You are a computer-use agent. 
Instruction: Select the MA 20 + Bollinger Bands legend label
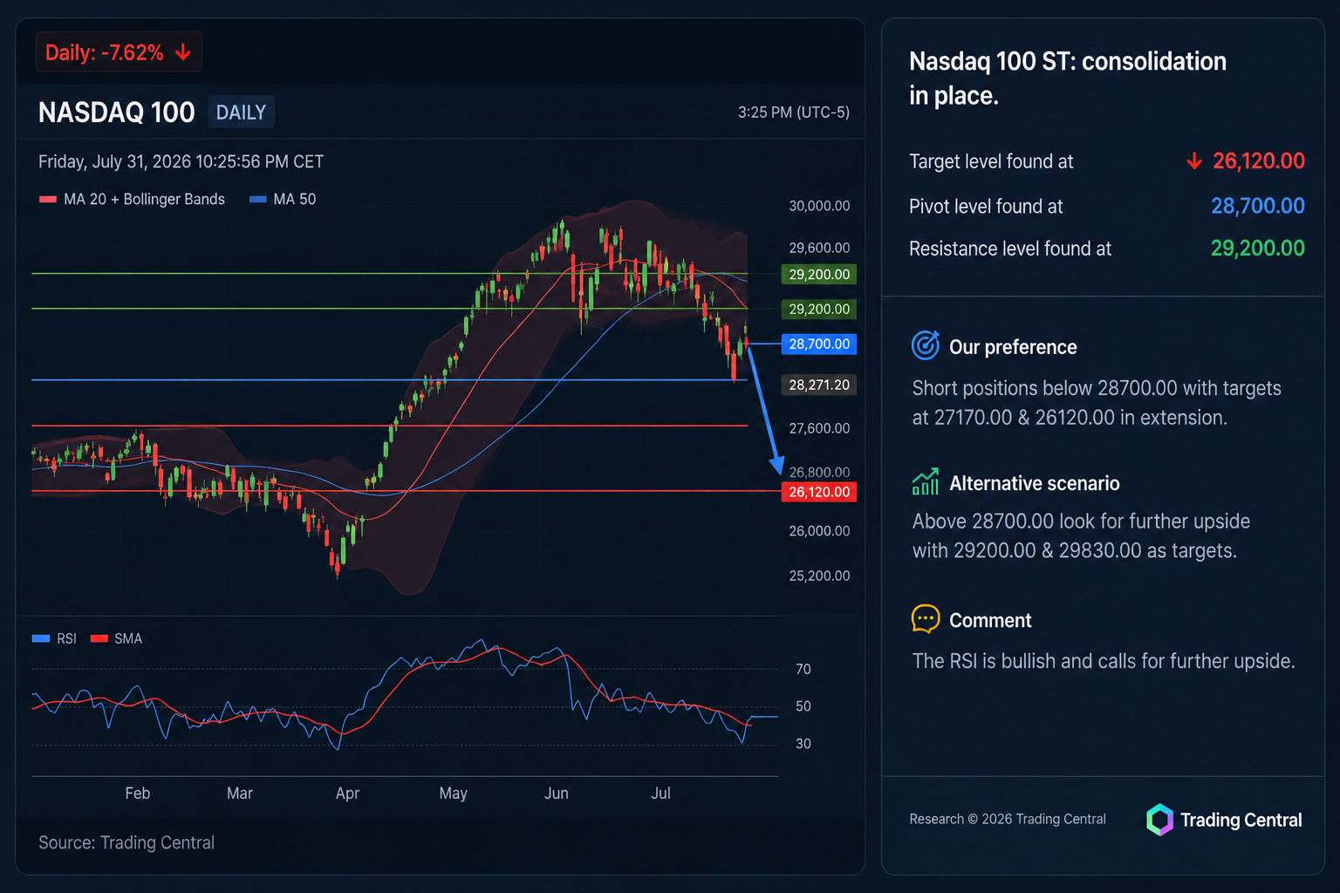tap(144, 199)
